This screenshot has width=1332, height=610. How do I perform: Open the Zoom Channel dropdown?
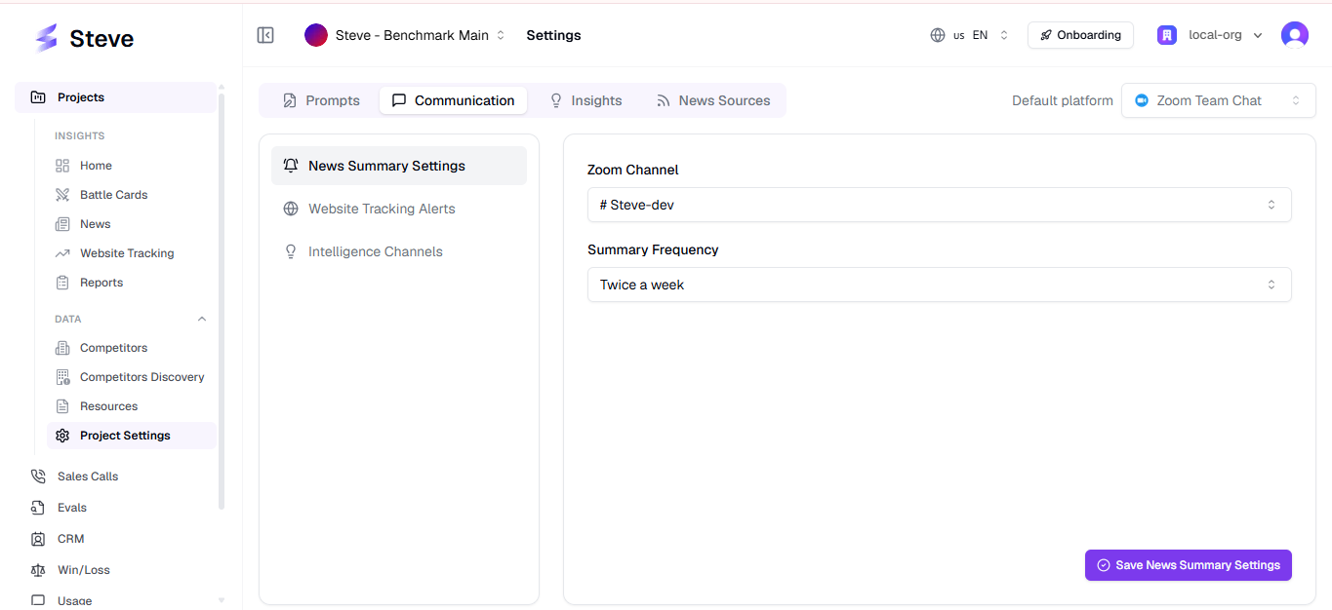939,205
